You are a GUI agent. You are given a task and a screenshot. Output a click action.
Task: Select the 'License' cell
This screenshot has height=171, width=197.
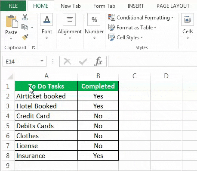point(46,146)
